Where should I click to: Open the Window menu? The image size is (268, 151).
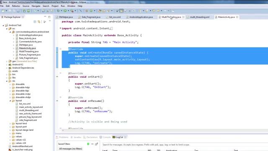tap(71, 6)
